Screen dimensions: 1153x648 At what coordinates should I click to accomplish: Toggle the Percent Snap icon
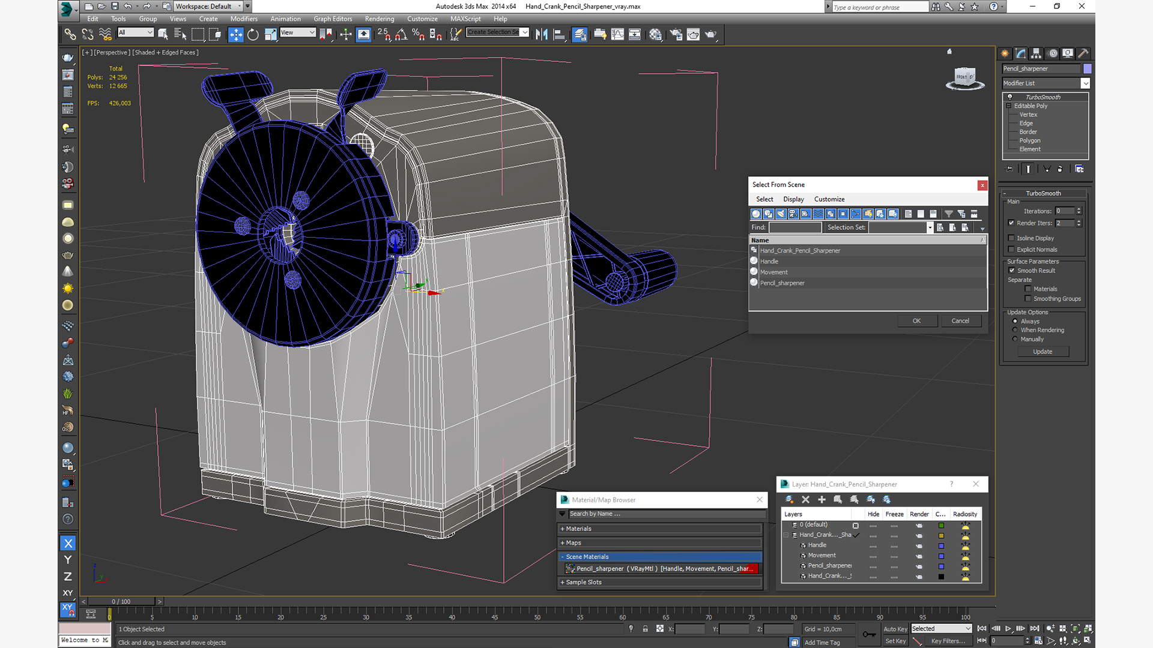[419, 35]
